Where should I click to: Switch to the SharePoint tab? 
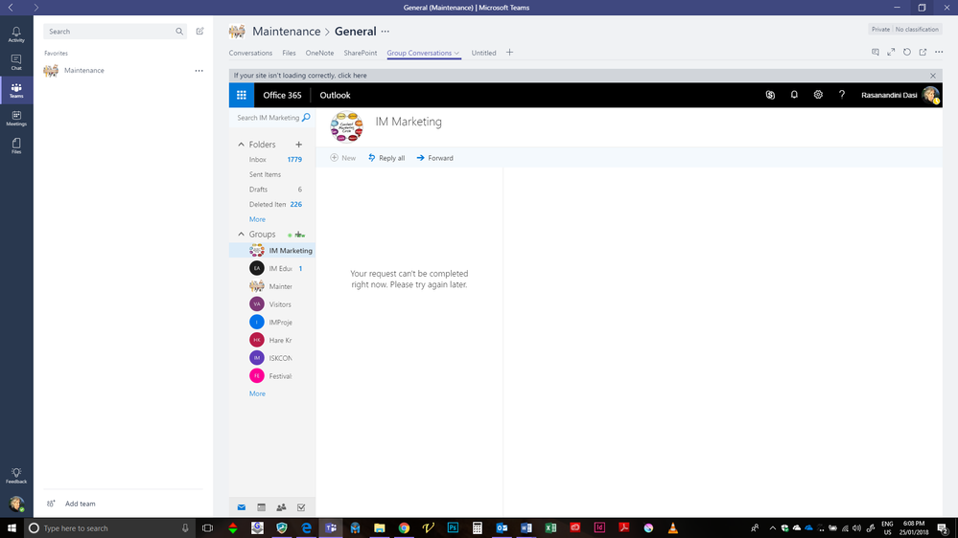(361, 53)
